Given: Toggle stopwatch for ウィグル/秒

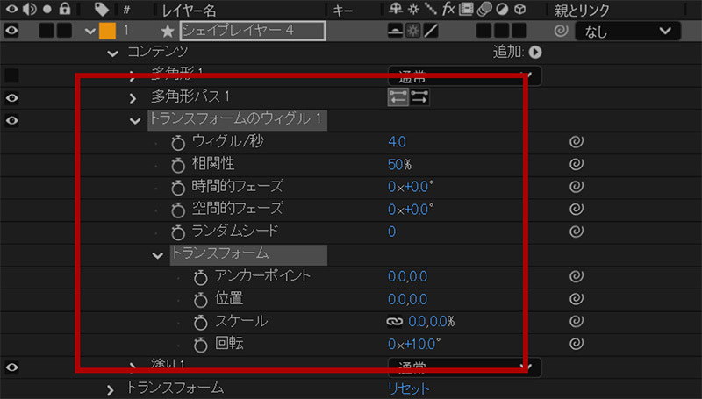Looking at the screenshot, I should click(178, 143).
